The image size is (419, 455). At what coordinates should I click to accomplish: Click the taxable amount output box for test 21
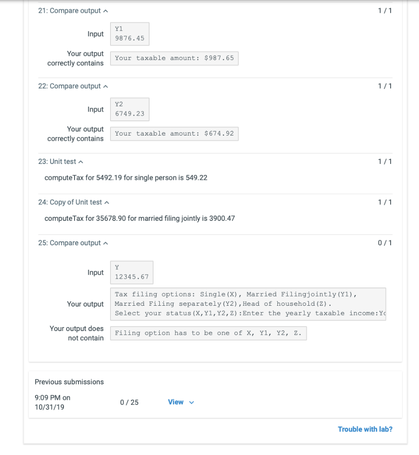pos(174,58)
